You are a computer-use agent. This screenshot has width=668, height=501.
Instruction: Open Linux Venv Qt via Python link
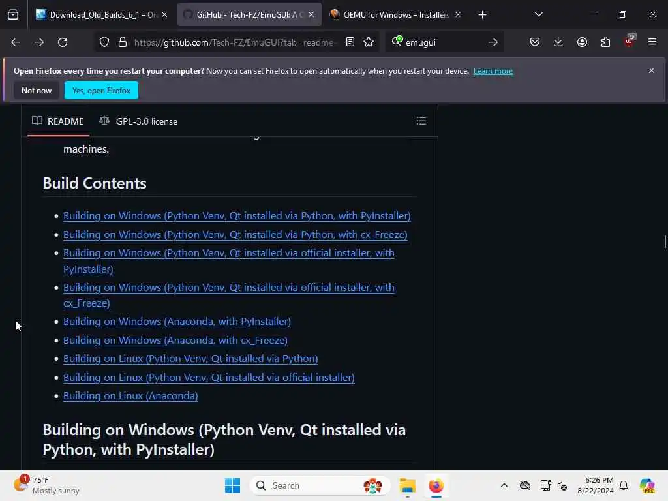190,359
